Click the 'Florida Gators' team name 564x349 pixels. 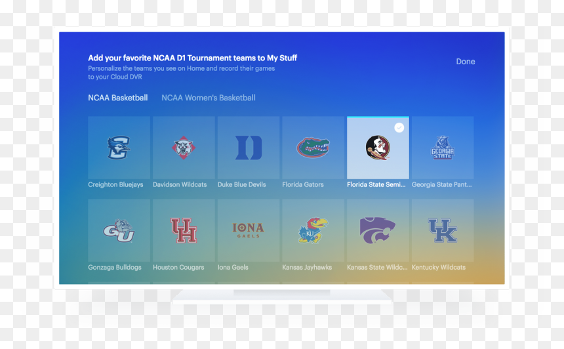[x=303, y=184]
